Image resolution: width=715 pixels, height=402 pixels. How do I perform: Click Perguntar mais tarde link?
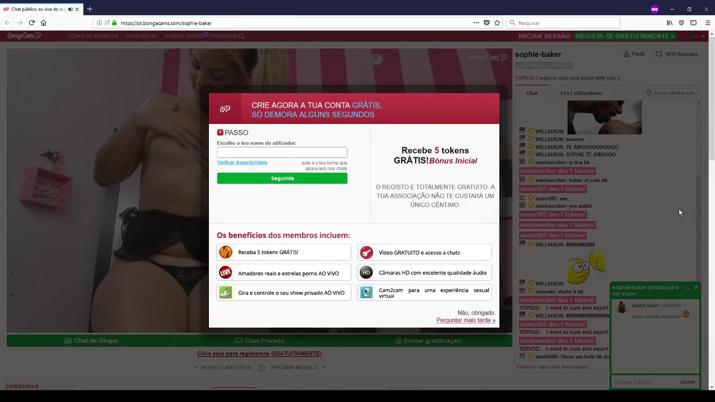[x=466, y=320]
